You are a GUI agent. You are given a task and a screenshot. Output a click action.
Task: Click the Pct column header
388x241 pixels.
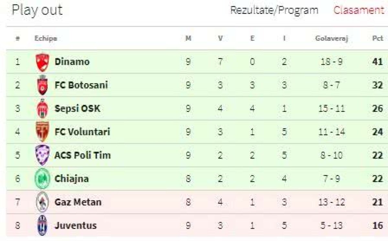[x=377, y=38]
